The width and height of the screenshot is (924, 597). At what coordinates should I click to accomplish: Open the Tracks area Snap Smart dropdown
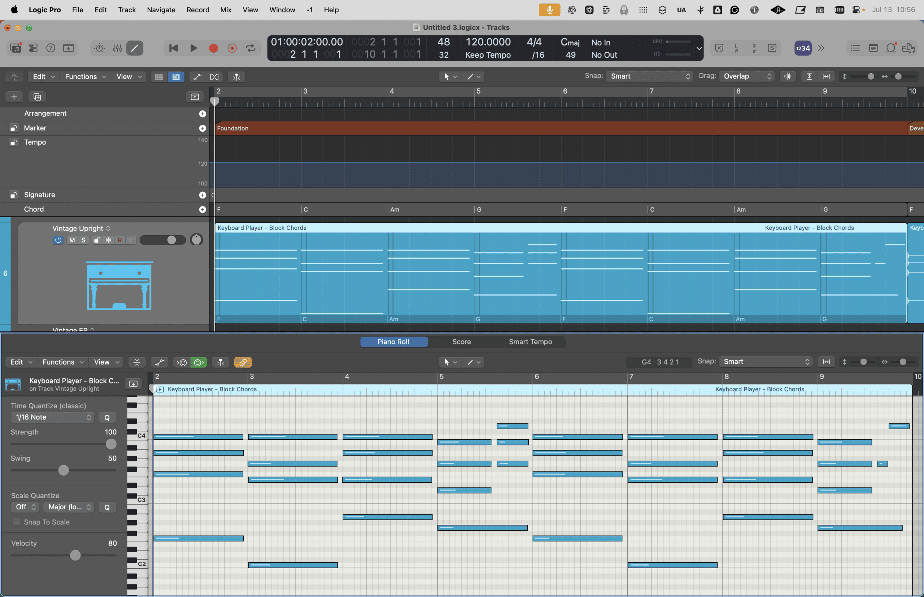pos(649,76)
